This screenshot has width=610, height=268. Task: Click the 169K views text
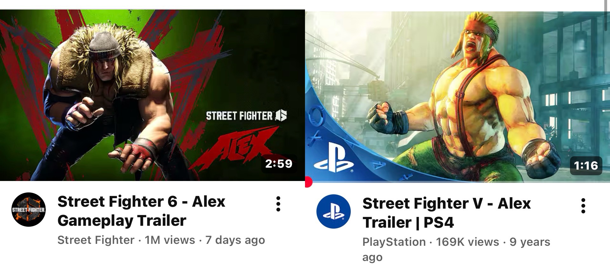pyautogui.click(x=467, y=242)
